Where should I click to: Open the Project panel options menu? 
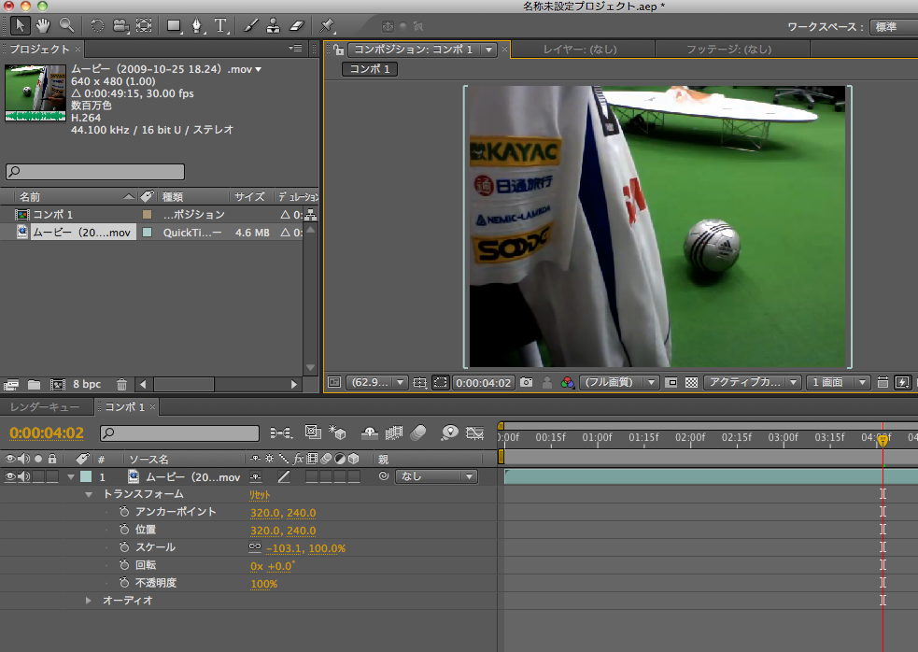tap(296, 48)
